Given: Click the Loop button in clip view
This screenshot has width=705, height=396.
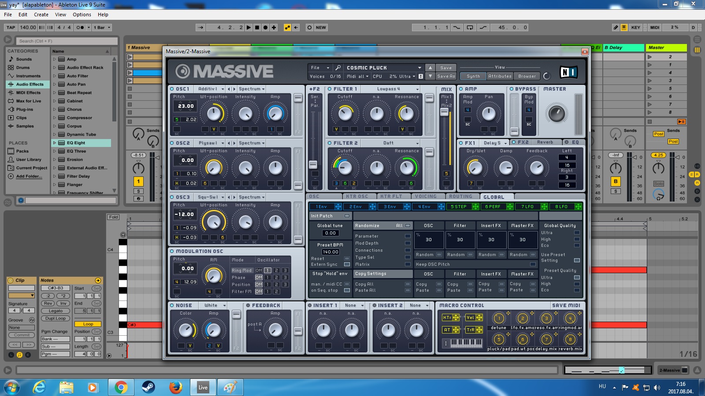Looking at the screenshot, I should click(88, 324).
